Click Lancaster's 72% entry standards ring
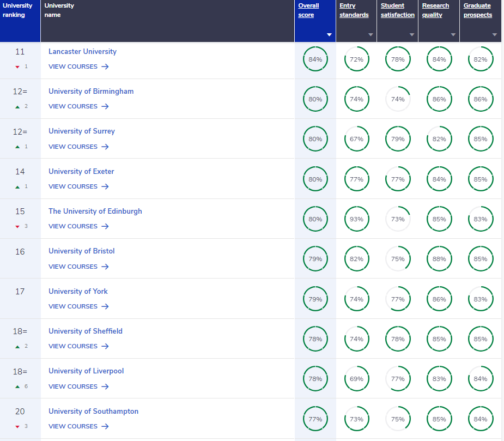 (356, 59)
